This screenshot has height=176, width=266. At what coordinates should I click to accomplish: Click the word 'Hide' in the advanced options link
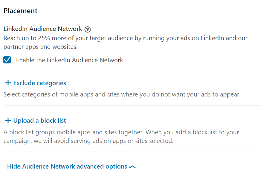pyautogui.click(x=14, y=166)
